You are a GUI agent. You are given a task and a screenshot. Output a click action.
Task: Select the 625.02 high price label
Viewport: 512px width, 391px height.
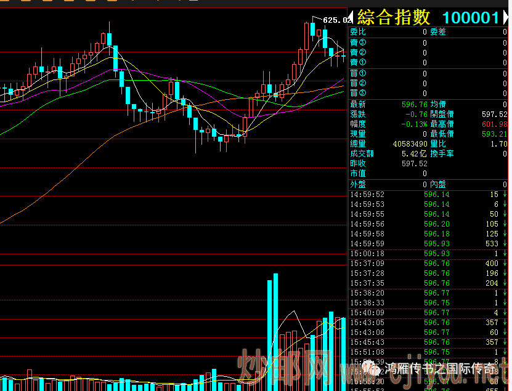click(337, 20)
